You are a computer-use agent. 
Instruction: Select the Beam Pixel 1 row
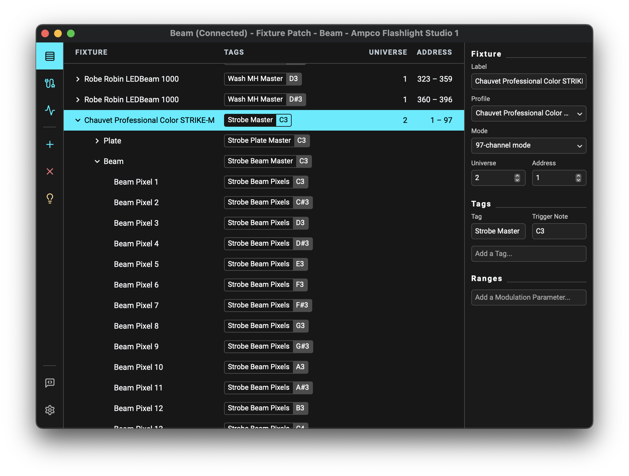coord(264,182)
